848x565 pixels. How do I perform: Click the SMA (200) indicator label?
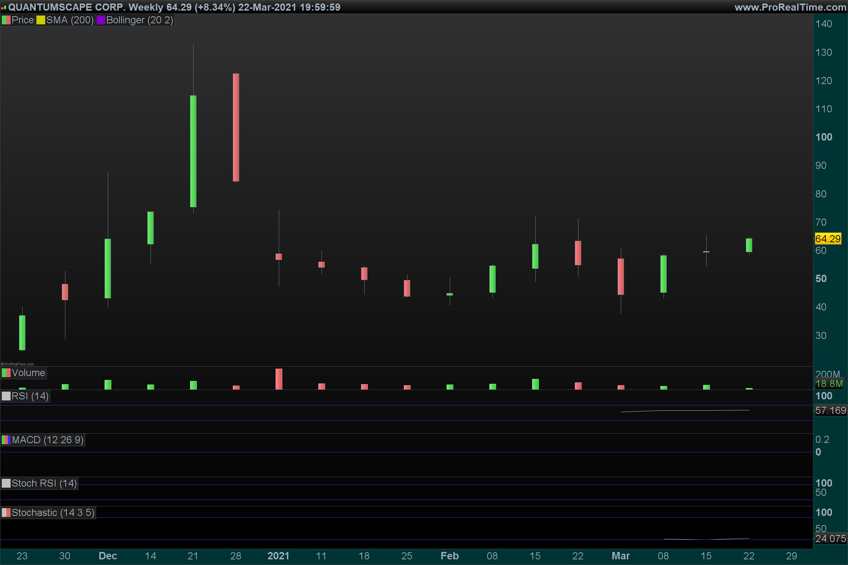[70, 20]
